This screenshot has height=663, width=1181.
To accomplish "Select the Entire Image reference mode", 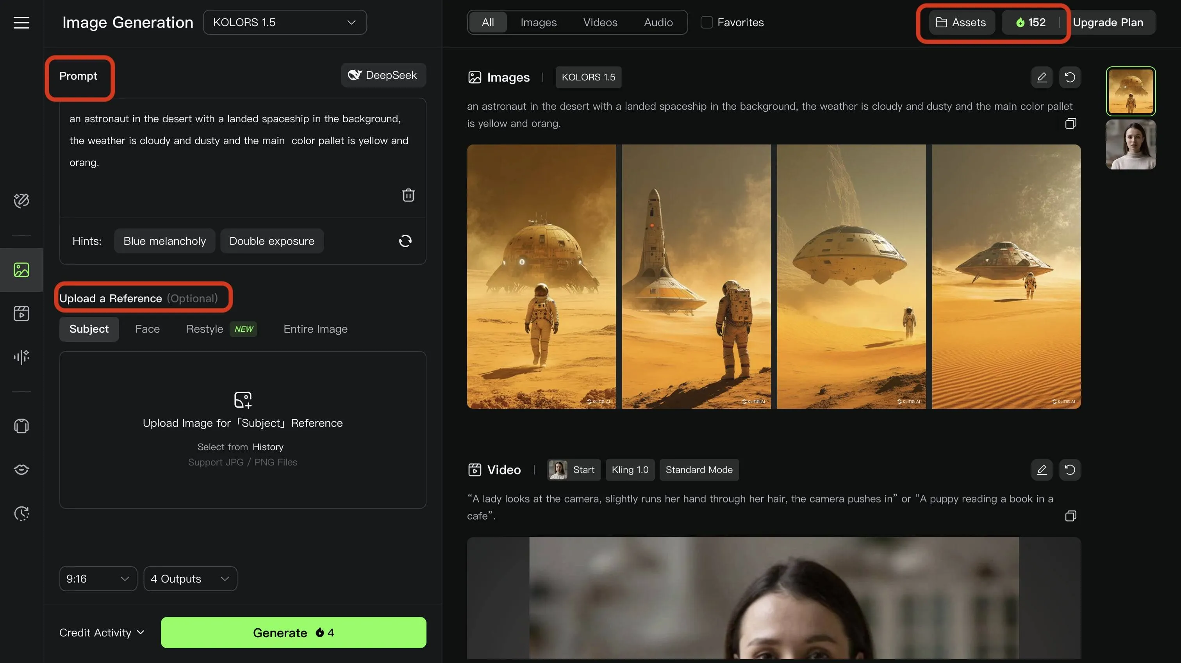I will coord(315,329).
